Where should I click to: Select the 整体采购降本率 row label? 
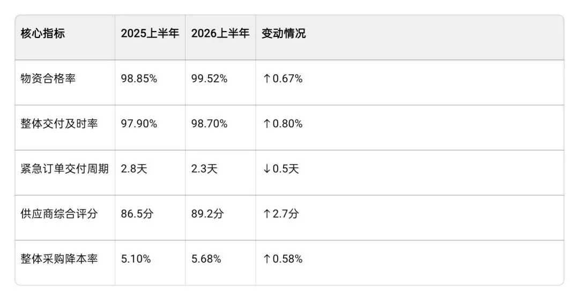[x=59, y=259]
